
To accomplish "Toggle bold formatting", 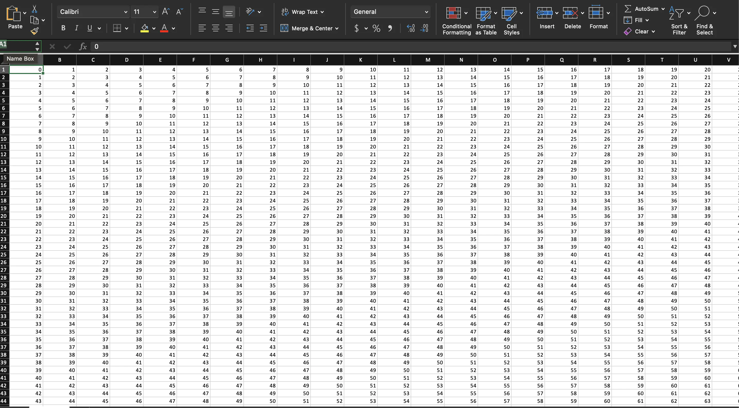I will [63, 28].
